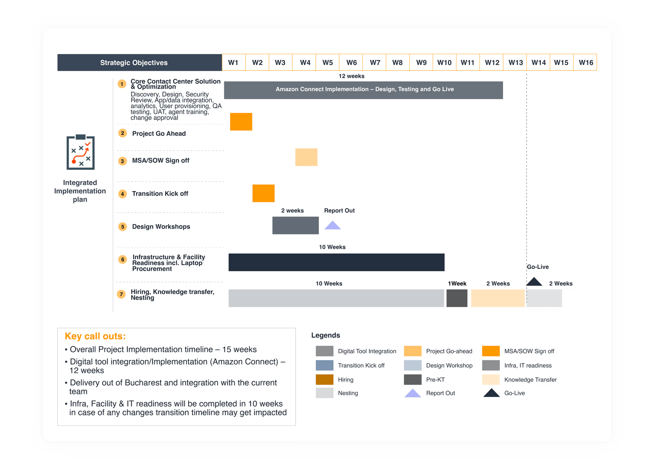This screenshot has height=475, width=654.
Task: Click the MSA/SOW Sign off row label
Action: click(160, 161)
